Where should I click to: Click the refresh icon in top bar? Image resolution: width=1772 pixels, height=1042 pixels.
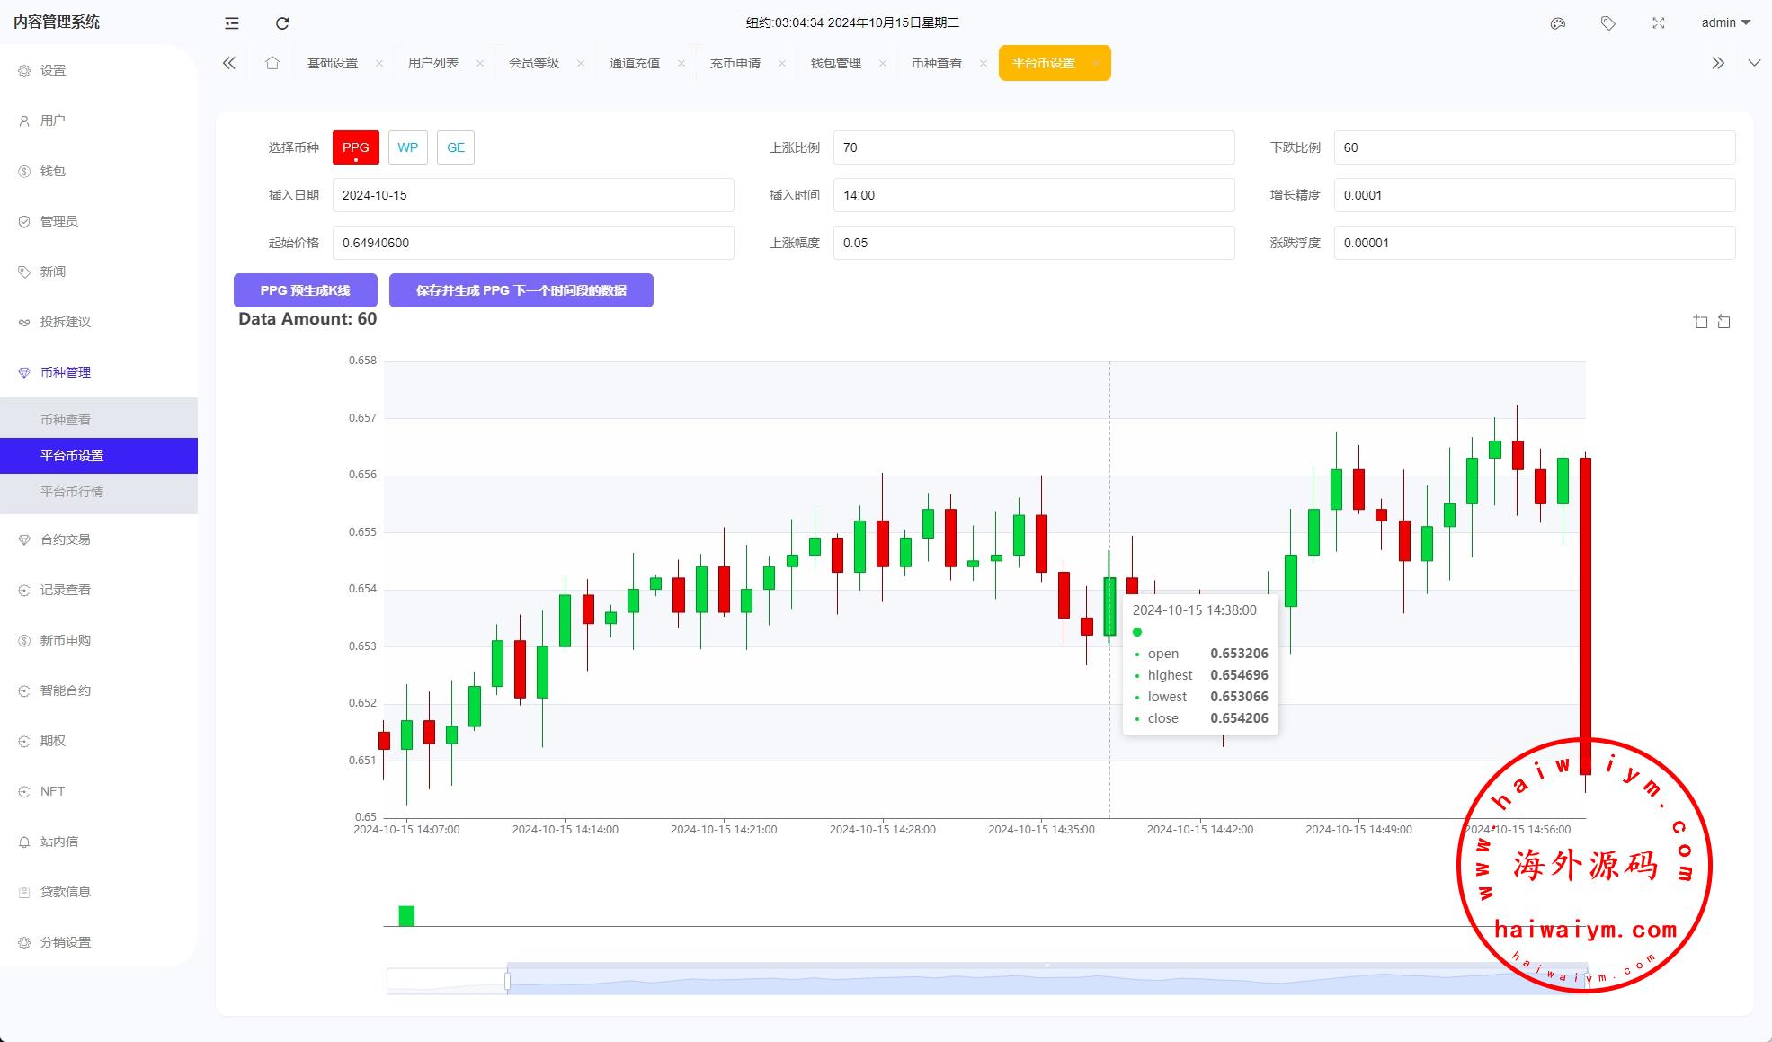[282, 23]
